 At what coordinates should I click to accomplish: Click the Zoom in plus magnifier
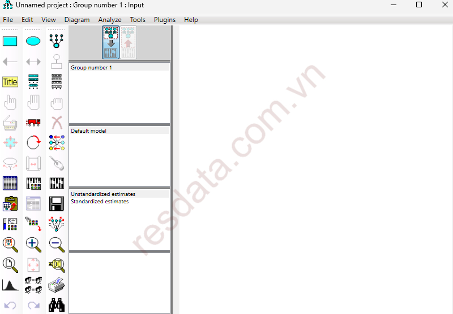[33, 245]
